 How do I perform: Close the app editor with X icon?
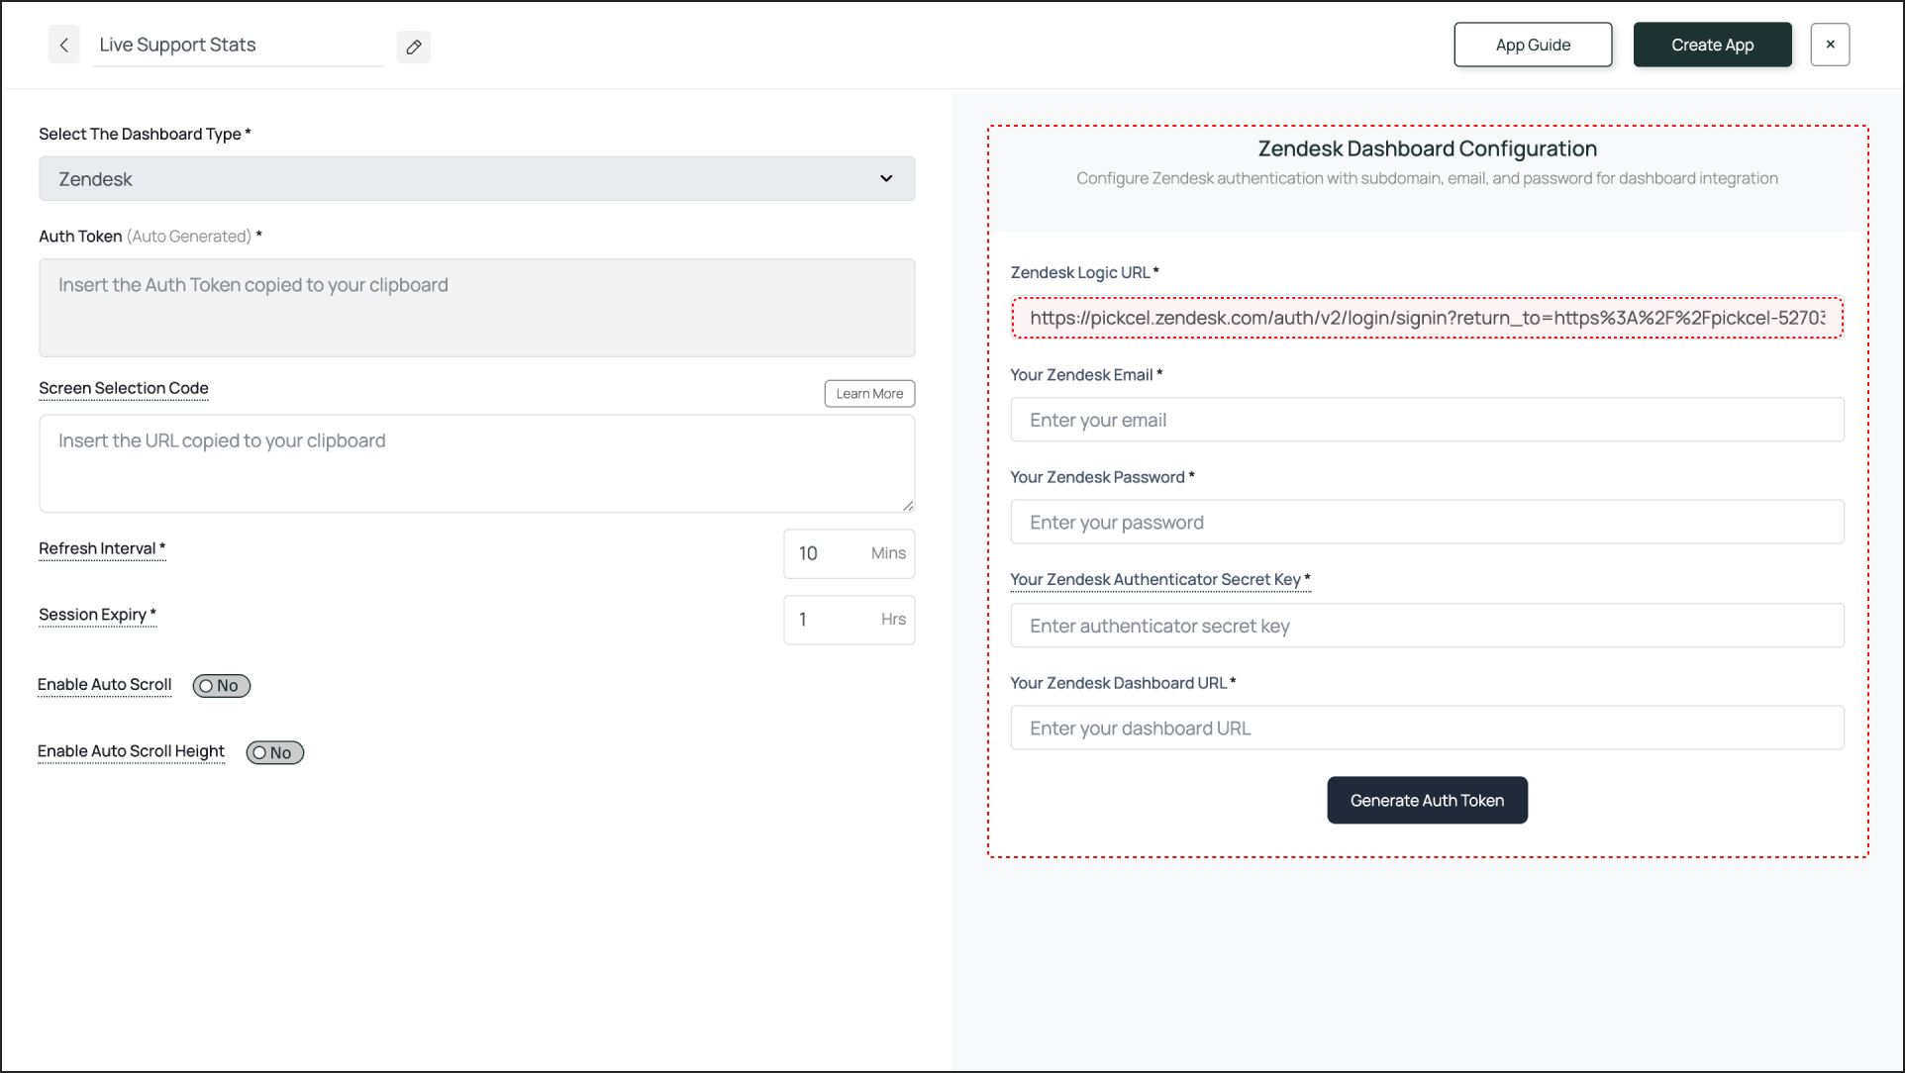point(1830,45)
